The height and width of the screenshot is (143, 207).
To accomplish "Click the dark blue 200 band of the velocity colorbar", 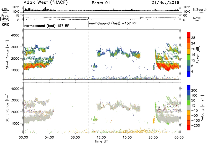I will click(x=189, y=88).
